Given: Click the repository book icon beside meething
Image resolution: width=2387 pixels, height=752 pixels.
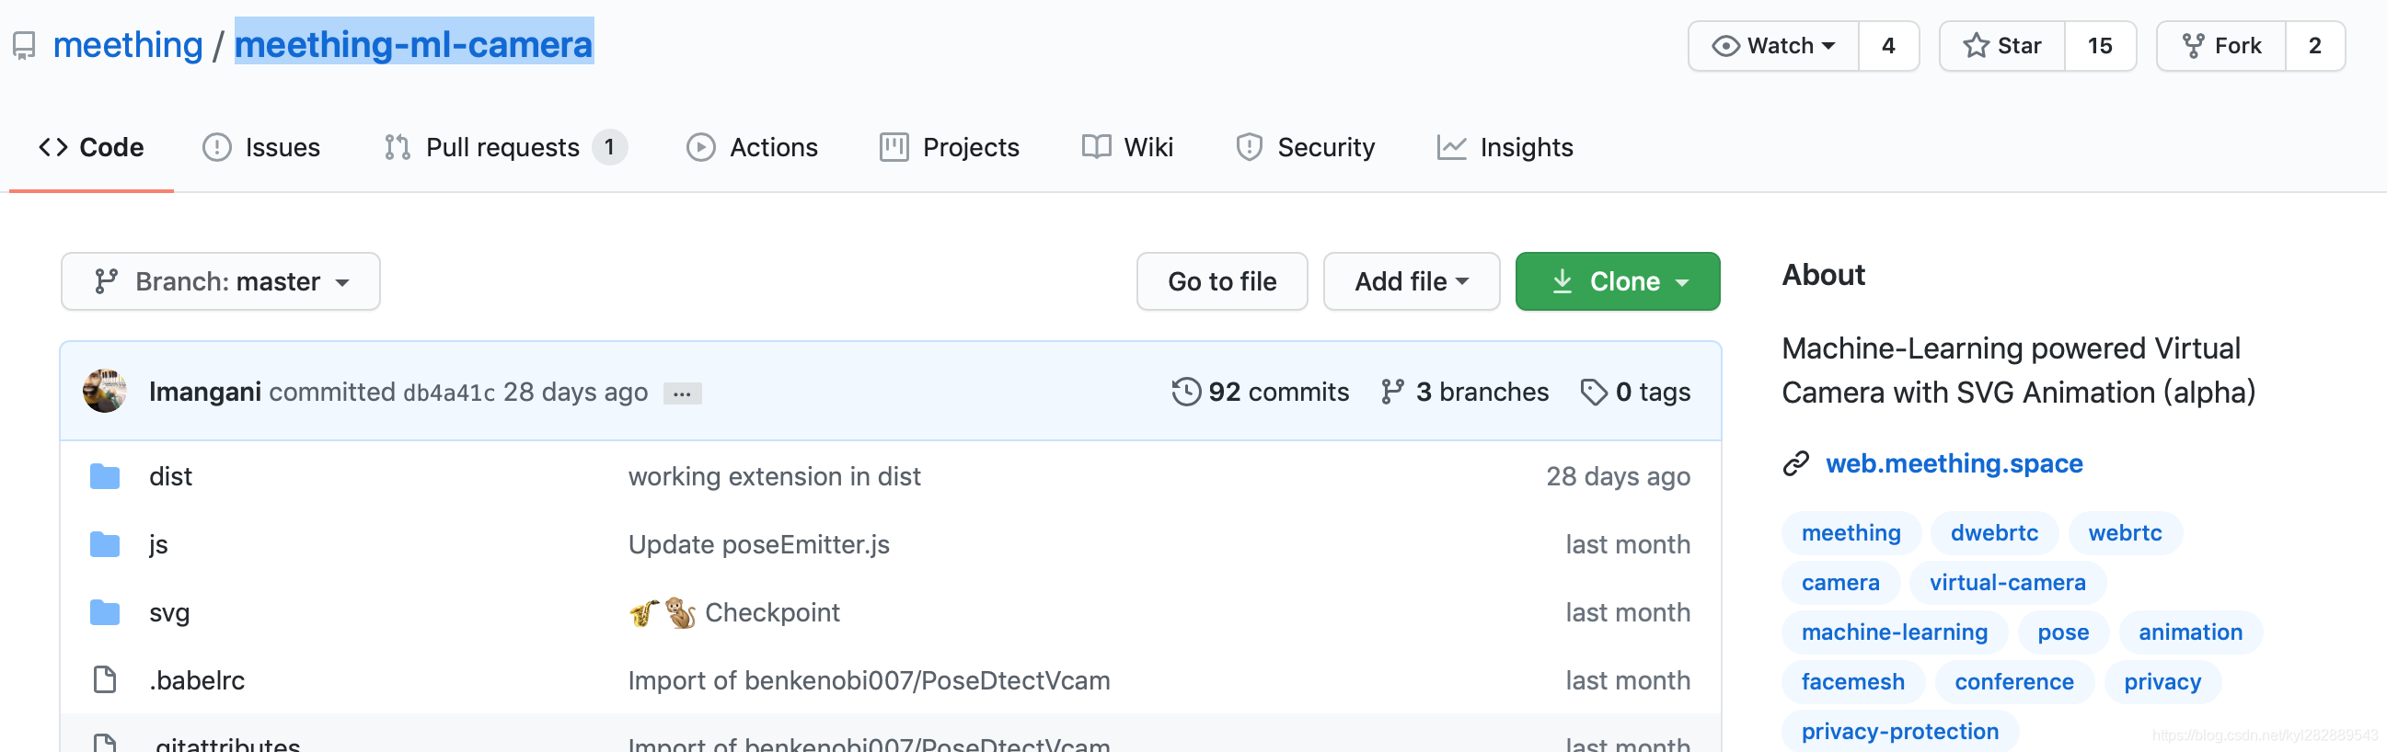Looking at the screenshot, I should (x=24, y=45).
